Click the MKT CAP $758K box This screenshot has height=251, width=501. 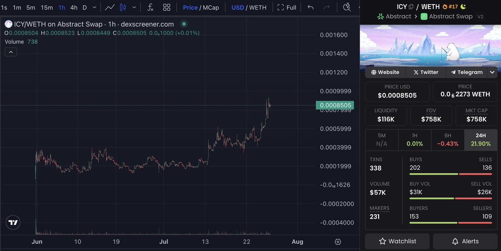tap(476, 115)
